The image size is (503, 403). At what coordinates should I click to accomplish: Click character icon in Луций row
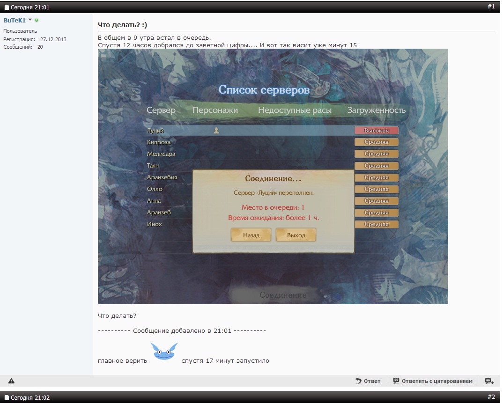(216, 130)
